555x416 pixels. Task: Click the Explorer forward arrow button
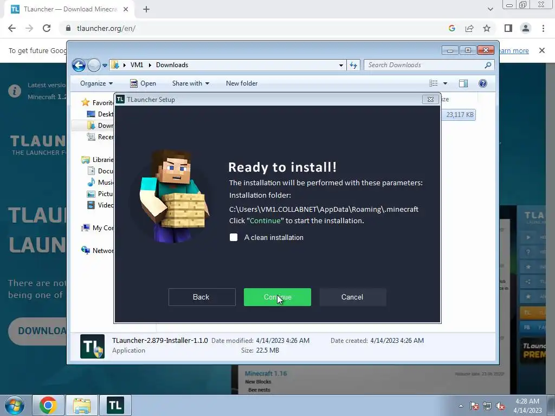93,65
